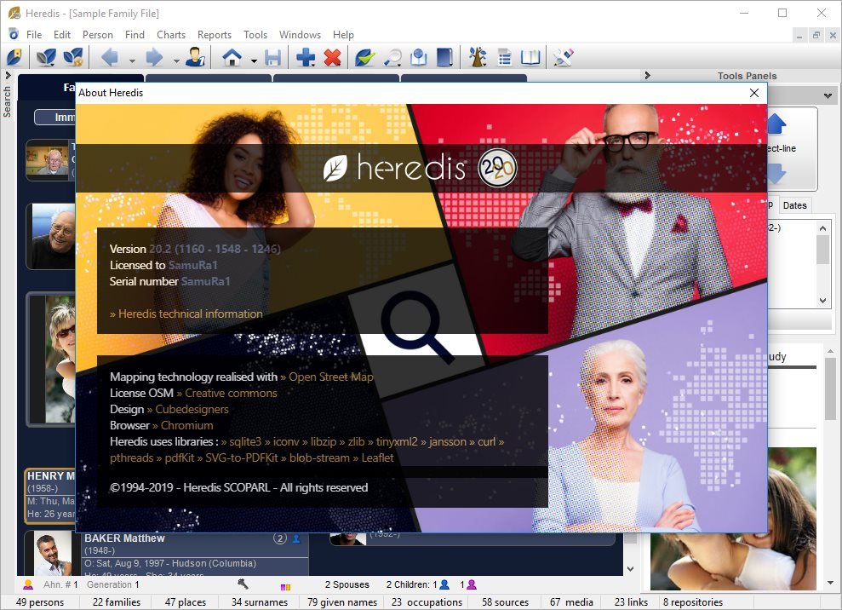Click '34 surnames' in the status bar
Viewport: 842px width, 610px height.
[260, 602]
